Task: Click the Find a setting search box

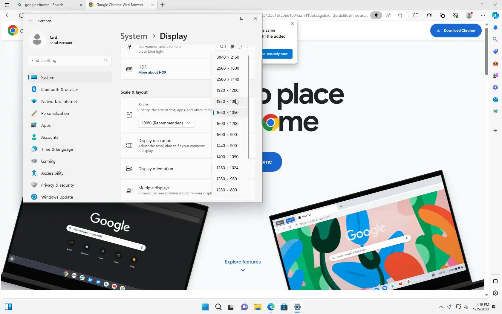Action: click(x=70, y=60)
